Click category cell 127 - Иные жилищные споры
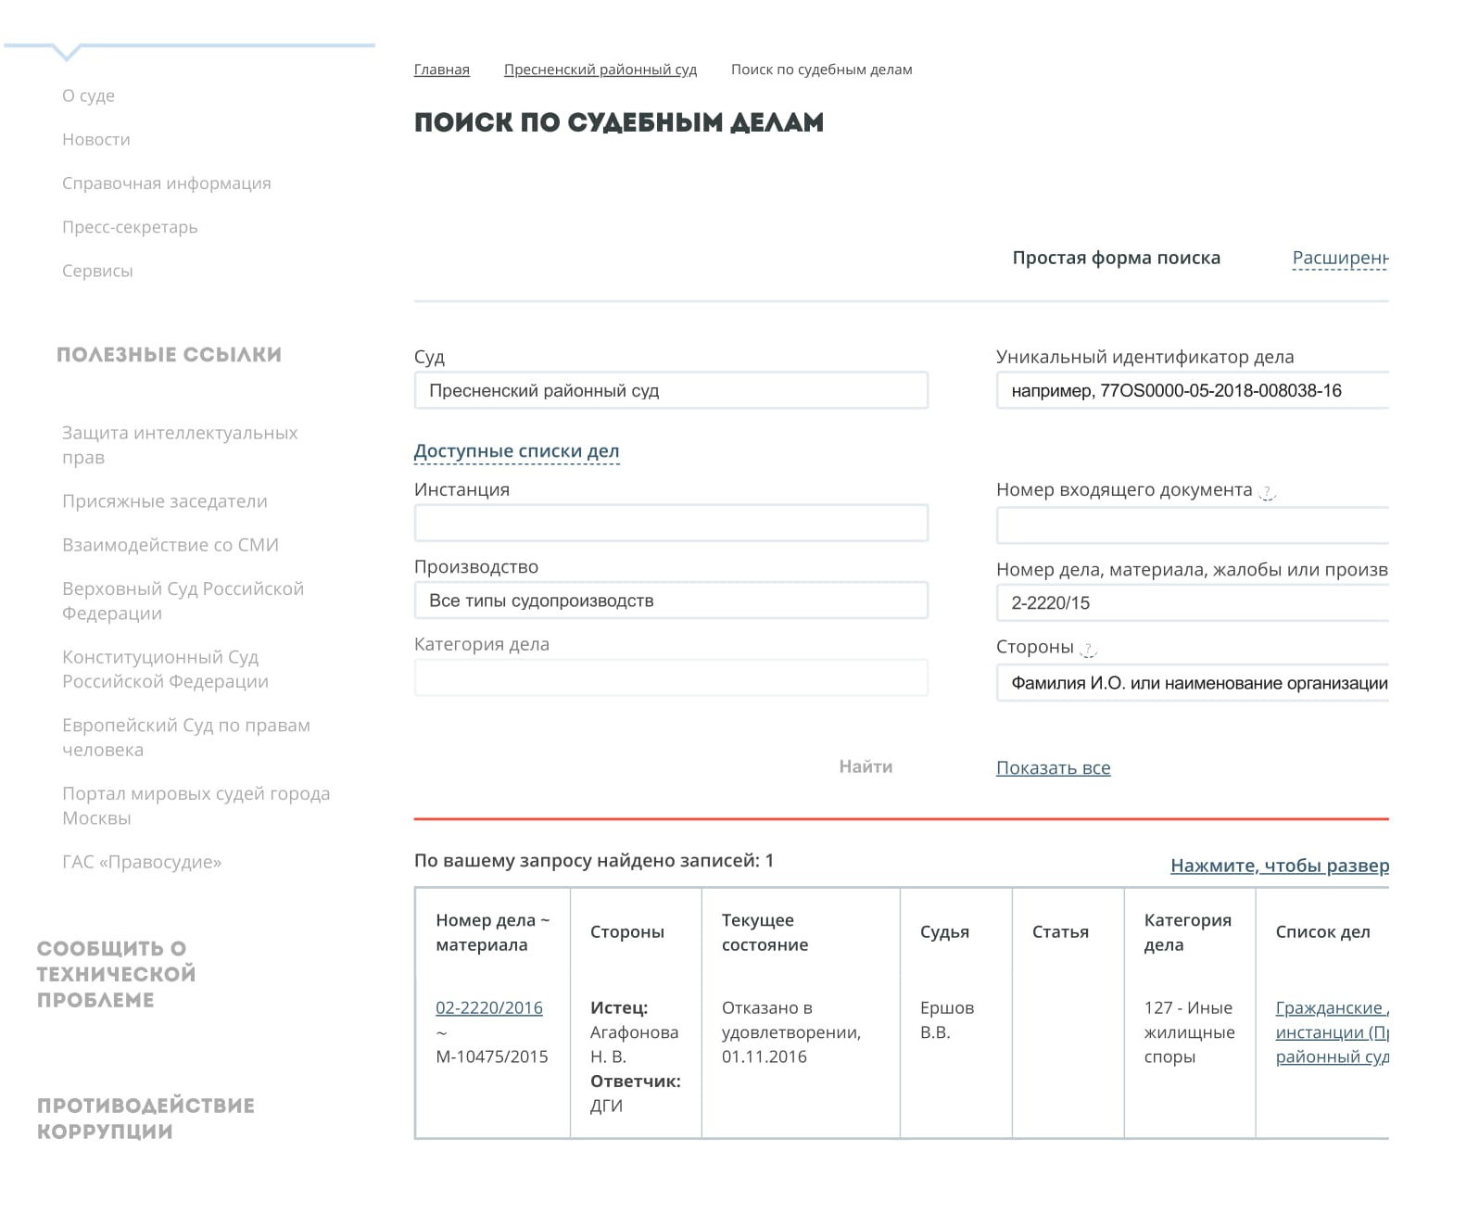Screen dimensions: 1479x1227 click(x=1189, y=1031)
